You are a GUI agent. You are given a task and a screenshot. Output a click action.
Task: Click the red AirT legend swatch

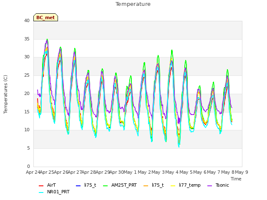[41, 185]
